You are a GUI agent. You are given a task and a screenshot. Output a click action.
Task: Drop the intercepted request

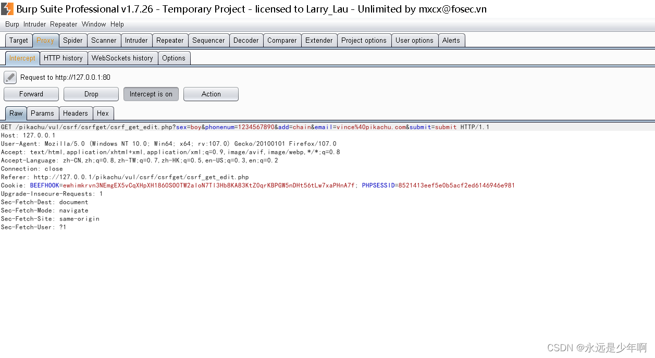(x=91, y=94)
